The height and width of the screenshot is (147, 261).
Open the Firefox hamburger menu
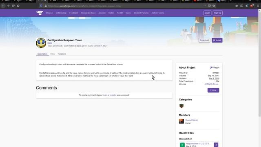258,6
